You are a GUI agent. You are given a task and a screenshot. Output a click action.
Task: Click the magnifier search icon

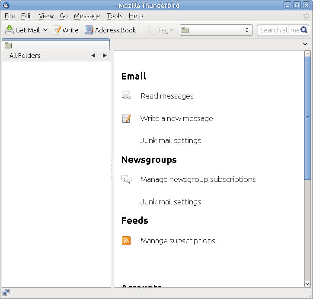304,30
